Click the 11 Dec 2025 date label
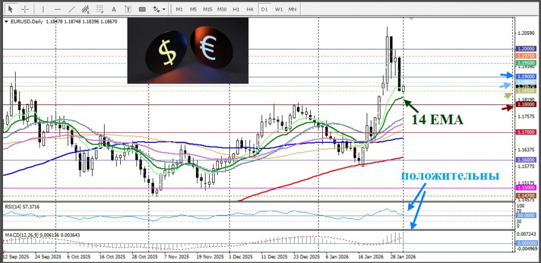Viewport: 541px width, 263px height. [x=274, y=257]
